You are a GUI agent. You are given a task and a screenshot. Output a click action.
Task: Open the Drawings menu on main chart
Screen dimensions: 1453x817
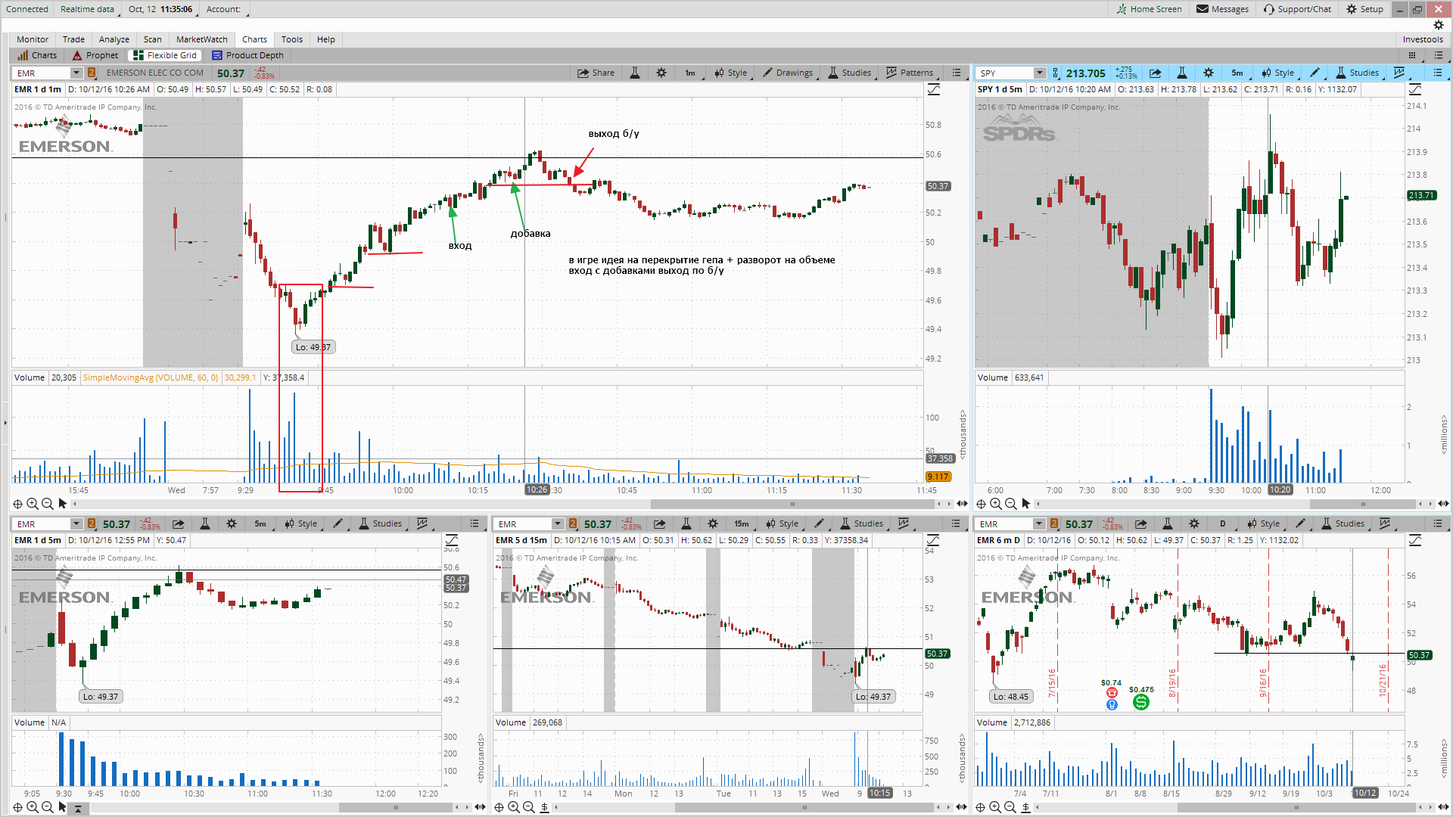[x=788, y=73]
